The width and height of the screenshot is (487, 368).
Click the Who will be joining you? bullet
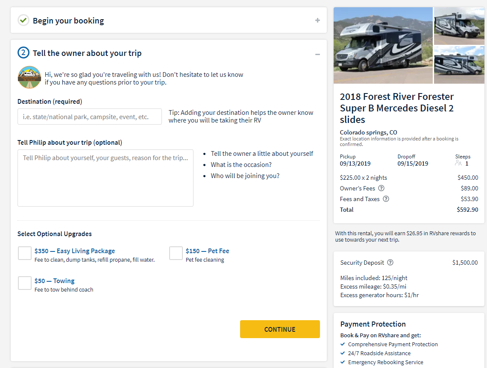coord(245,175)
